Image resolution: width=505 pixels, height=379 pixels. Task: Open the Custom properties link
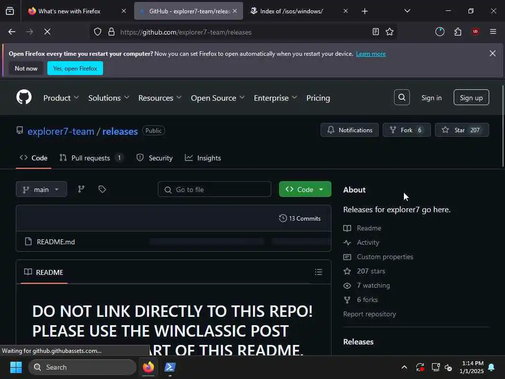385,257
